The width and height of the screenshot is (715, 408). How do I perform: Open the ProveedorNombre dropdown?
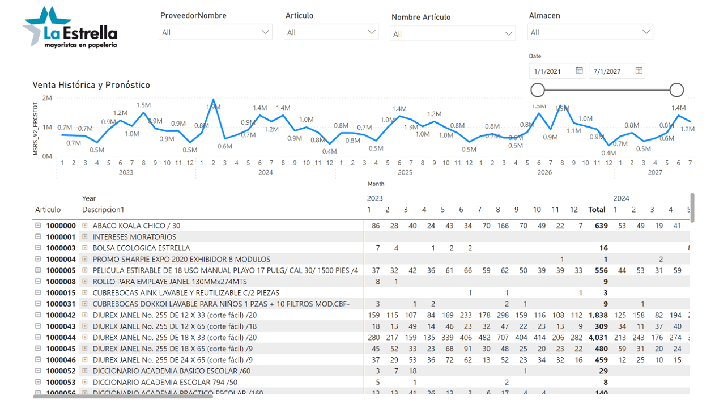point(215,32)
